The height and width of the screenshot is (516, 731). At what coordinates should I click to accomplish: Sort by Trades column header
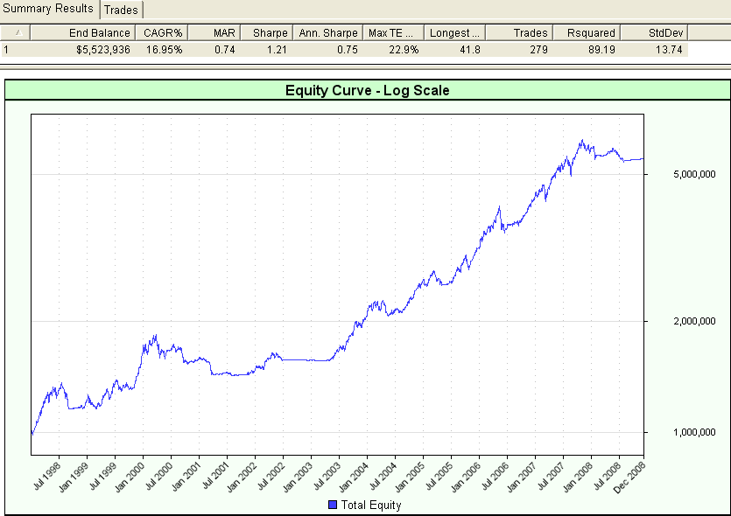[519, 32]
